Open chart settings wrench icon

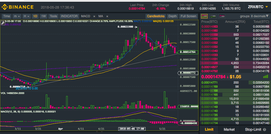tap(3, 23)
